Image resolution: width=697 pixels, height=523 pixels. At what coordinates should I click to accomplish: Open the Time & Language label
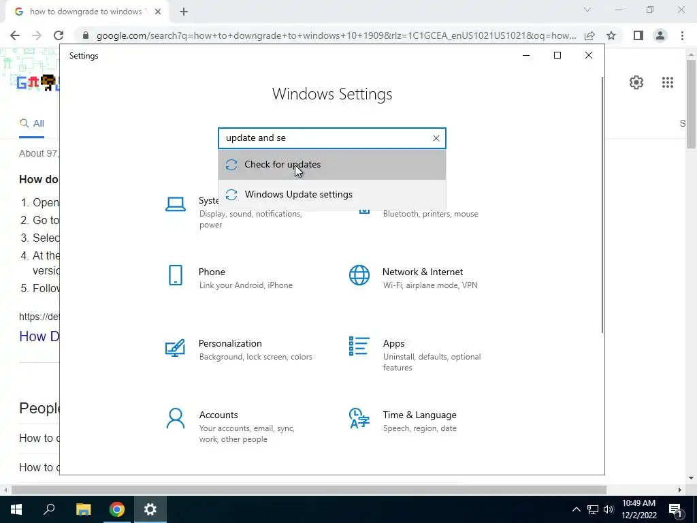pyautogui.click(x=419, y=415)
